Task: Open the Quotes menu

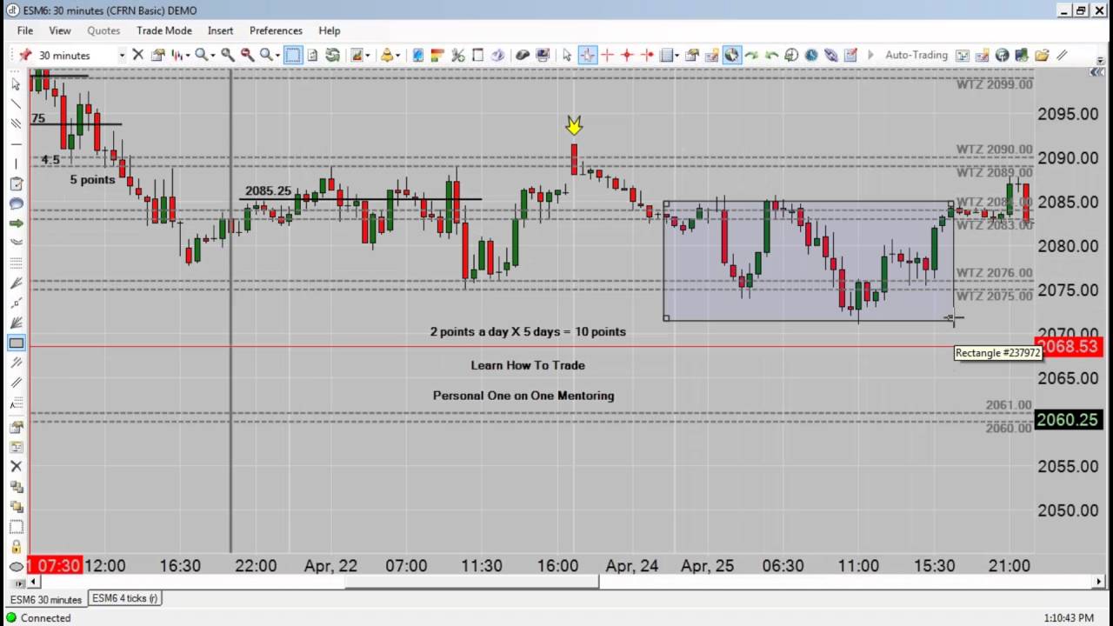Action: [x=103, y=30]
